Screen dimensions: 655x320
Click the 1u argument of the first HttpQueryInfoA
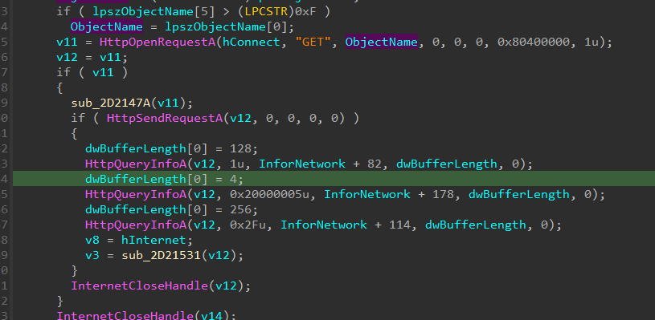pyautogui.click(x=237, y=164)
